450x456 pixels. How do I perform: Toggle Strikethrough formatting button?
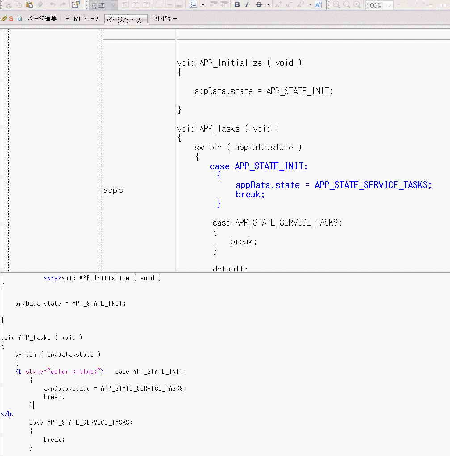259,5
